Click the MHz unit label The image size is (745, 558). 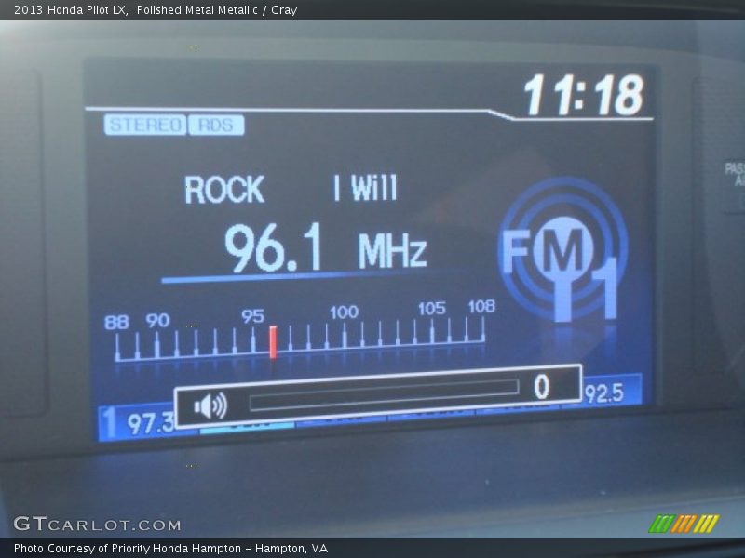392,250
